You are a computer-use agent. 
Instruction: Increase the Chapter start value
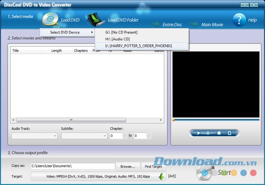click(x=125, y=134)
